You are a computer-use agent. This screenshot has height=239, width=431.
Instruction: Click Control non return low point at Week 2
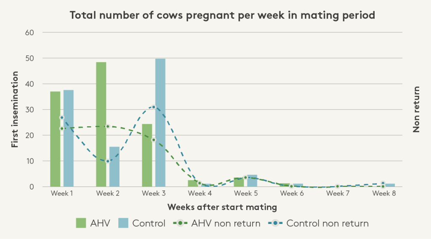click(108, 161)
